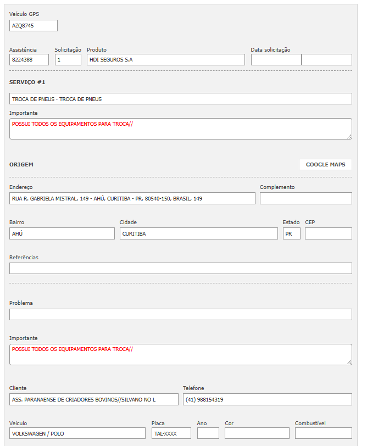Click the GOOGLE MAPS button
367x446 pixels.
[x=325, y=164]
